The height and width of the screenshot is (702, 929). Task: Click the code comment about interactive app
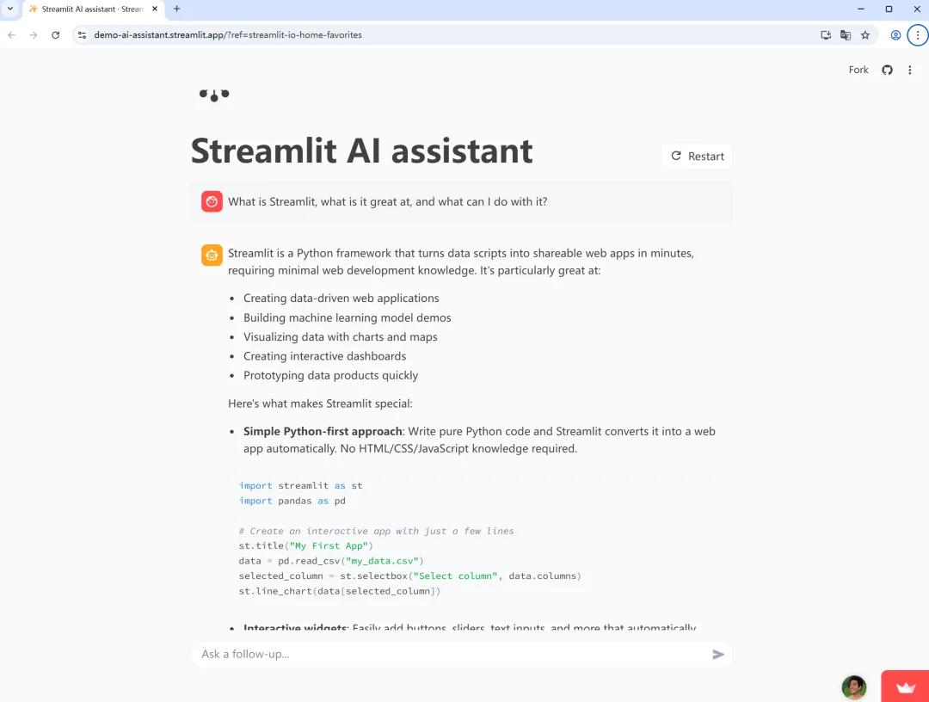pos(376,532)
